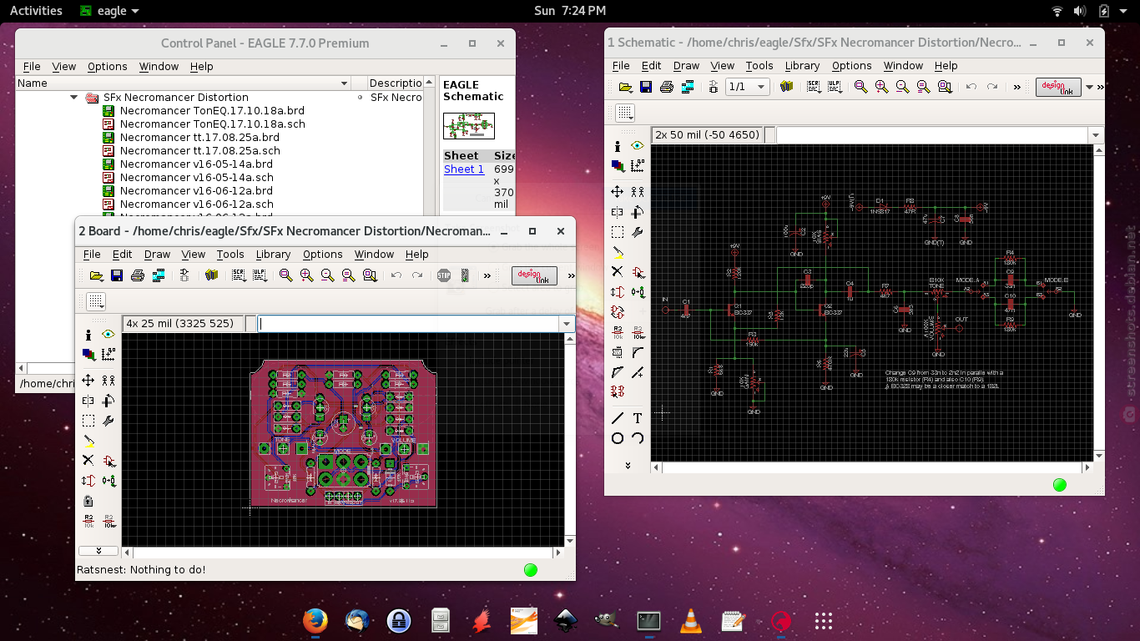Select Necromancer tt.17.08.25a.sch file
The image size is (1140, 641).
coord(200,150)
